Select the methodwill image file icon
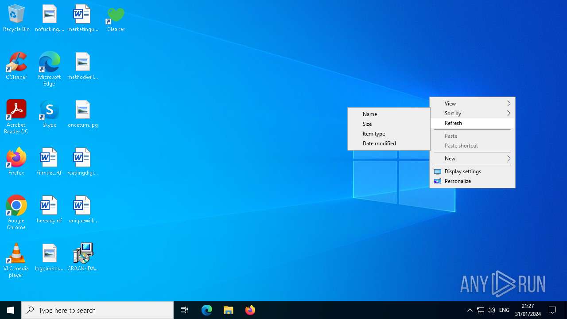This screenshot has width=567, height=319. pyautogui.click(x=83, y=66)
